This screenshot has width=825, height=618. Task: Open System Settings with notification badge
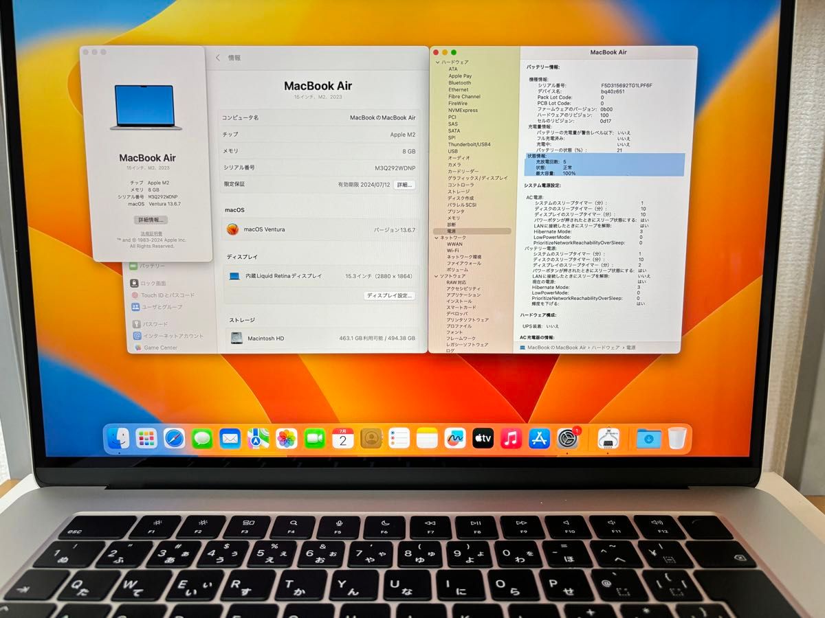[x=567, y=437]
